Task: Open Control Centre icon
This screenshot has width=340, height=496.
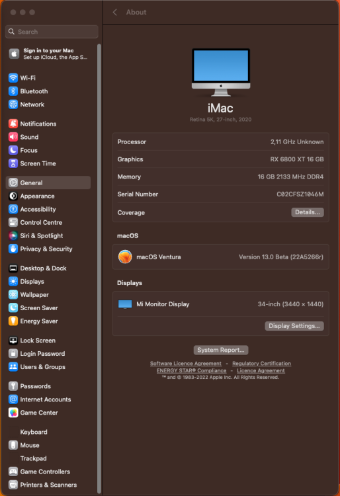Action: [x=13, y=222]
